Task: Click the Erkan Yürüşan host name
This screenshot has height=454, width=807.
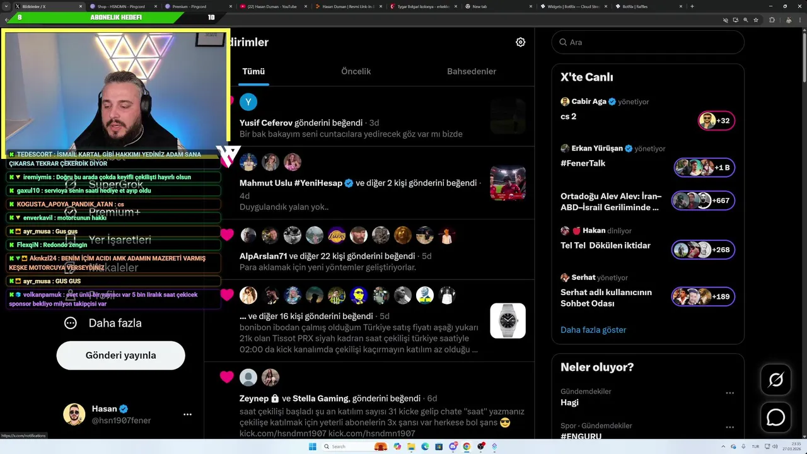Action: 597,148
